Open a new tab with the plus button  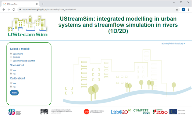[x=43, y=4]
